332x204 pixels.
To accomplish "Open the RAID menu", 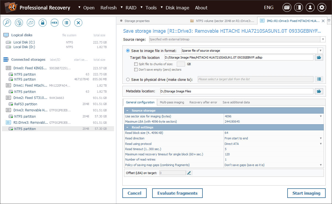I will (x=131, y=8).
